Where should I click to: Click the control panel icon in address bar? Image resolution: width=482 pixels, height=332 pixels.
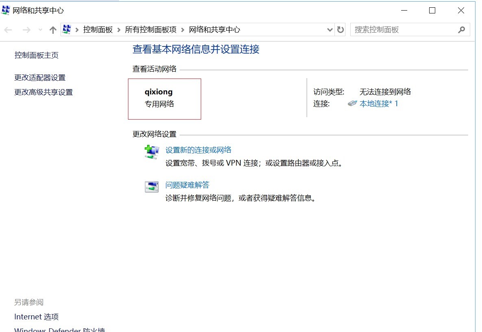click(67, 29)
